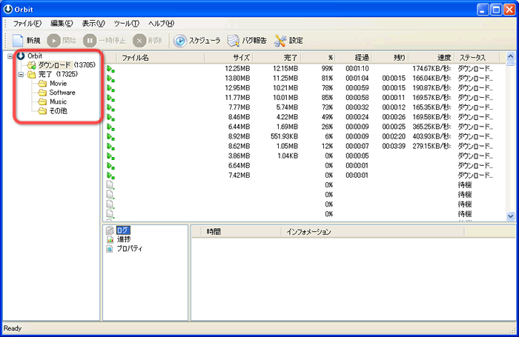Select the Music folder

point(58,101)
